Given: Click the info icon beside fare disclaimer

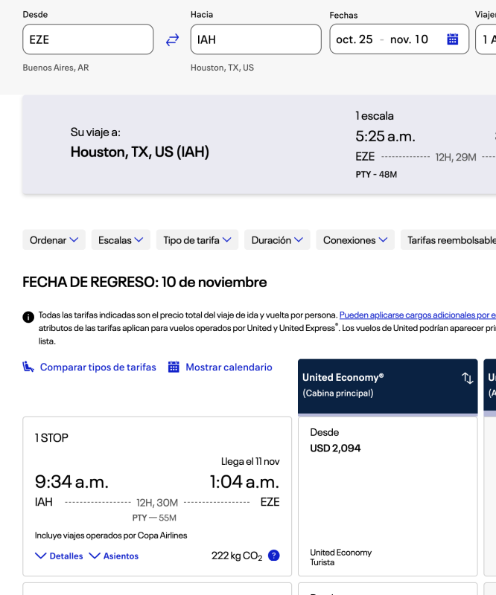Looking at the screenshot, I should point(28,317).
